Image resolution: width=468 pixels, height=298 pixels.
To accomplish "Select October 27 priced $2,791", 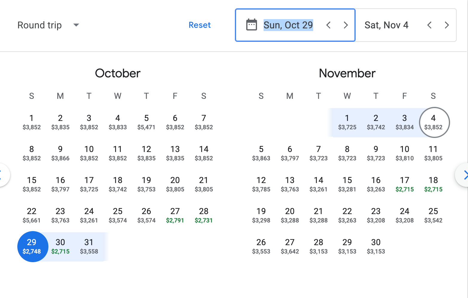I will tap(175, 215).
